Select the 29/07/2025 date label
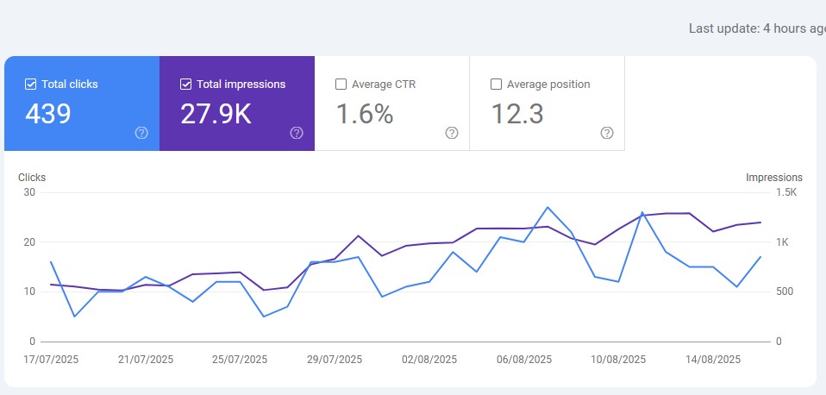This screenshot has width=826, height=395. point(335,360)
